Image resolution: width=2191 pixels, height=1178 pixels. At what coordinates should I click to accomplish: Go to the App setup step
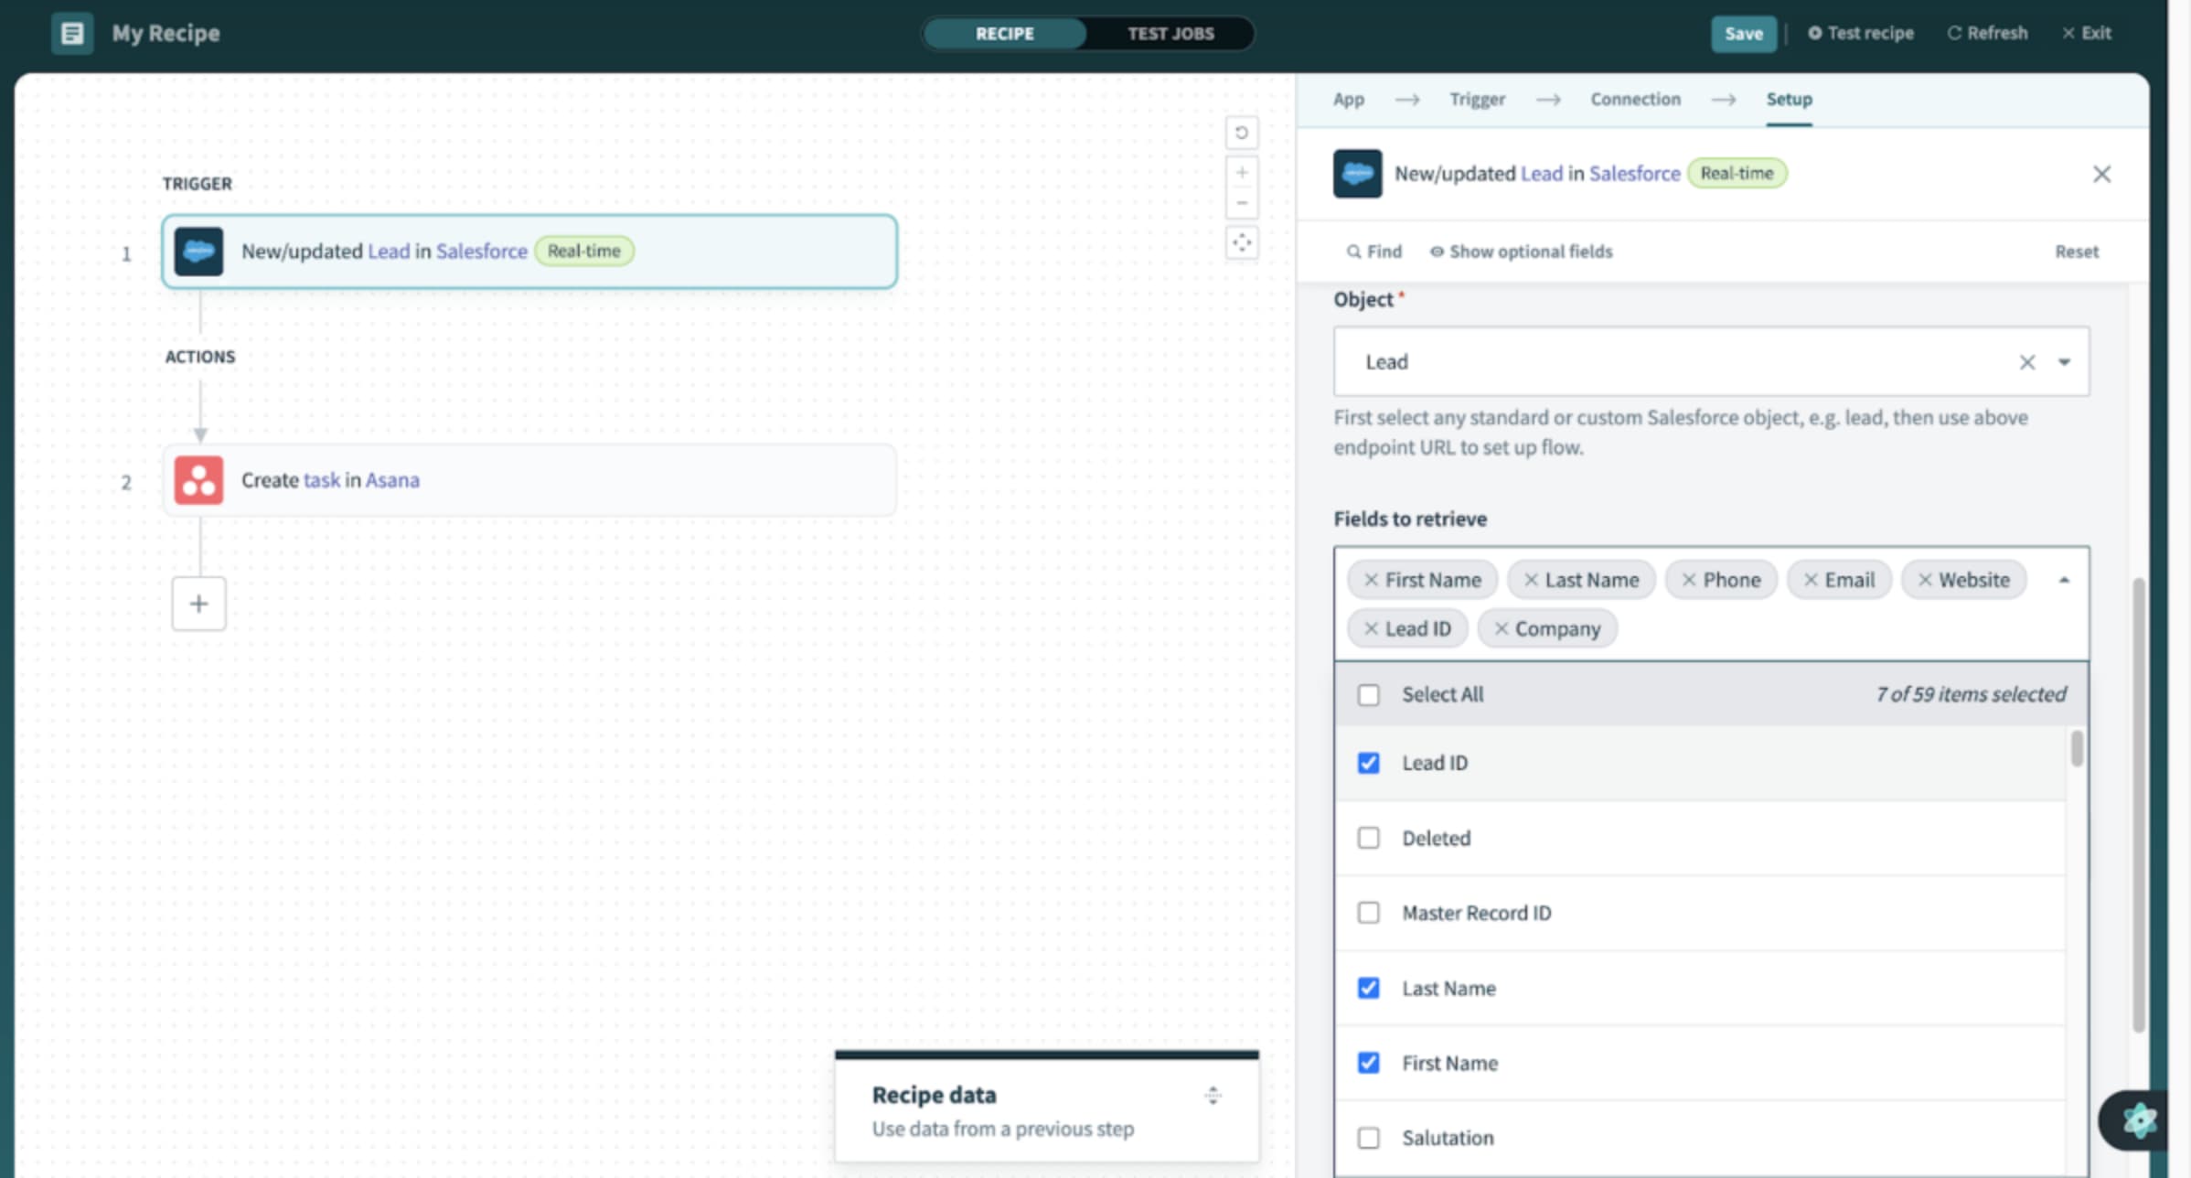(1348, 99)
